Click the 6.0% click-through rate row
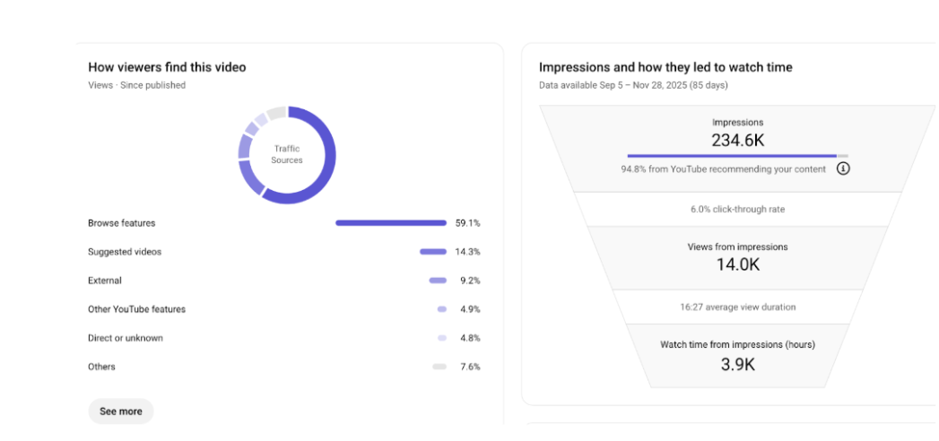Image resolution: width=939 pixels, height=441 pixels. pyautogui.click(x=737, y=209)
